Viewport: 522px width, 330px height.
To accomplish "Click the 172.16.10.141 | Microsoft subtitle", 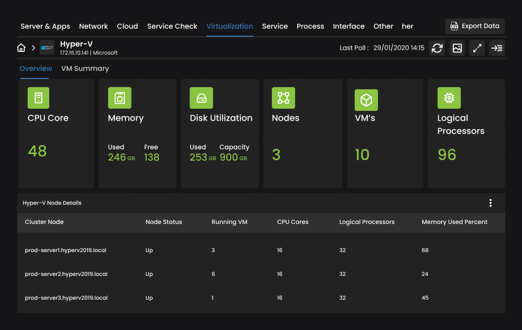I will pos(89,53).
